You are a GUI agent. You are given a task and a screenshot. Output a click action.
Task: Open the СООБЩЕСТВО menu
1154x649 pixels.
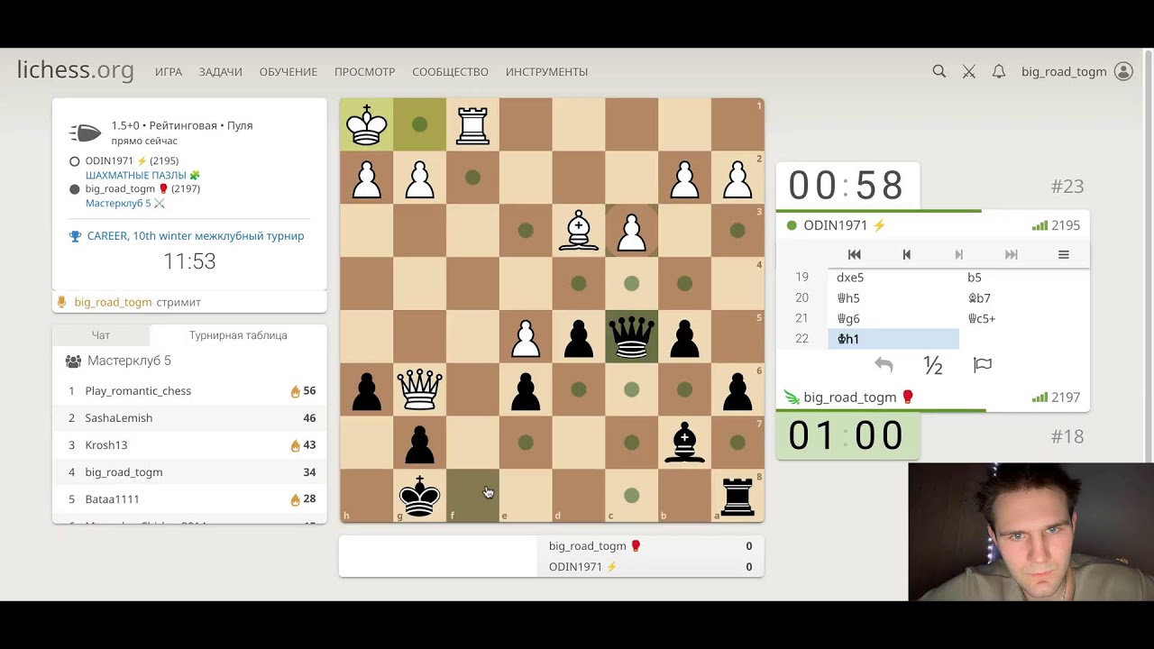pyautogui.click(x=451, y=72)
